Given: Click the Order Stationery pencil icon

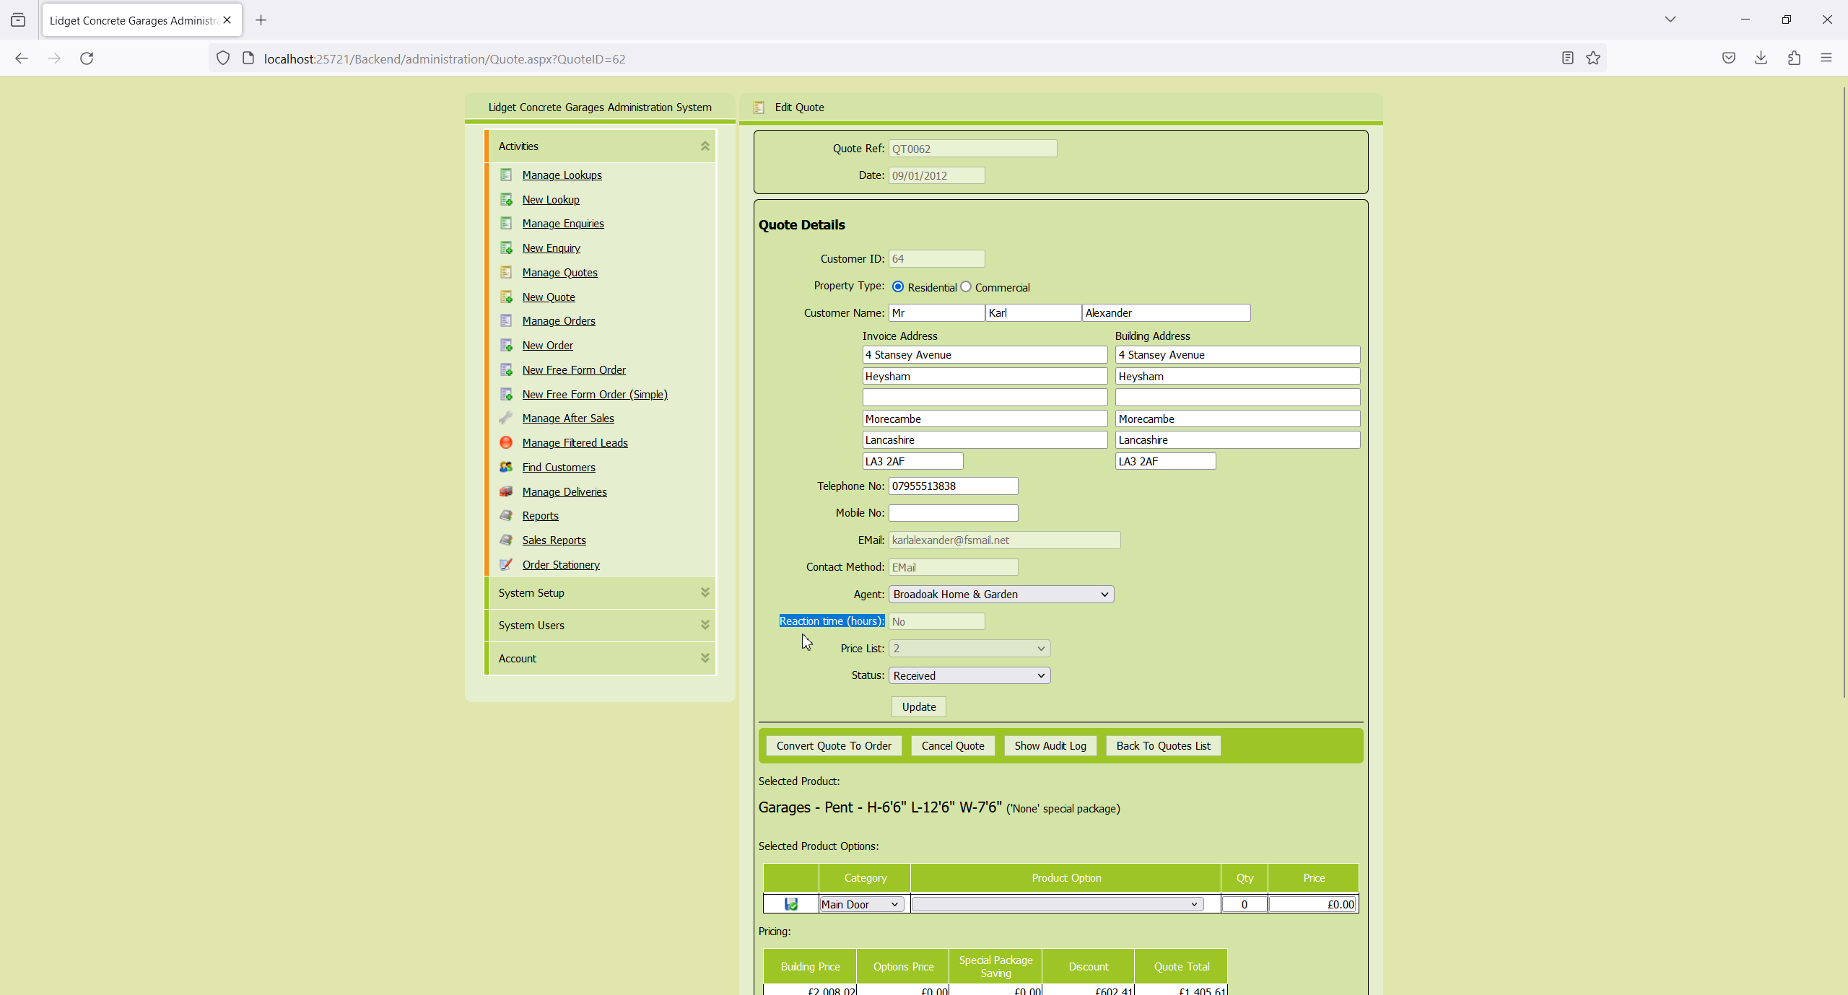Looking at the screenshot, I should click(x=506, y=564).
